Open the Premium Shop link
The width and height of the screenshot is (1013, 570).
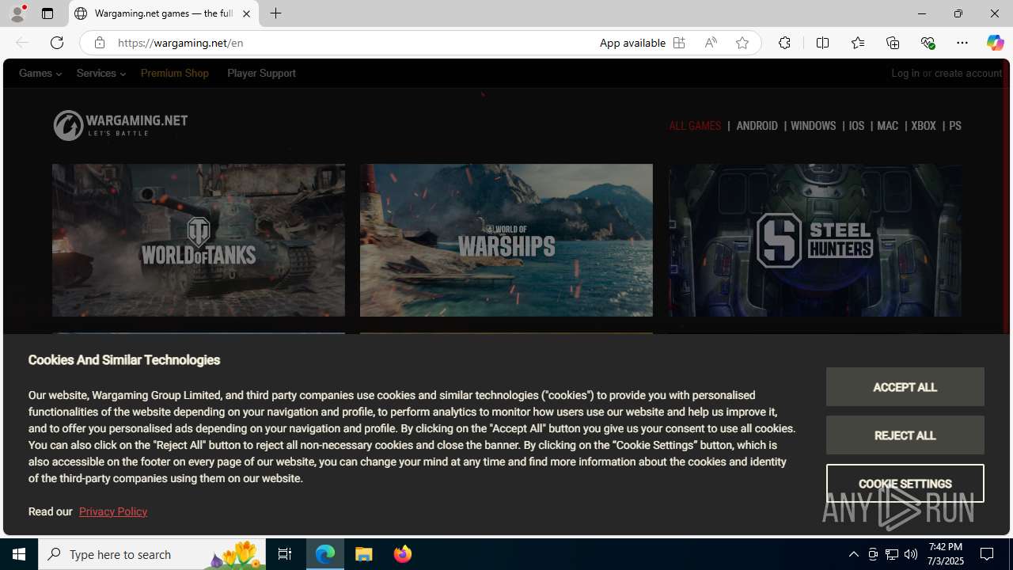(175, 73)
